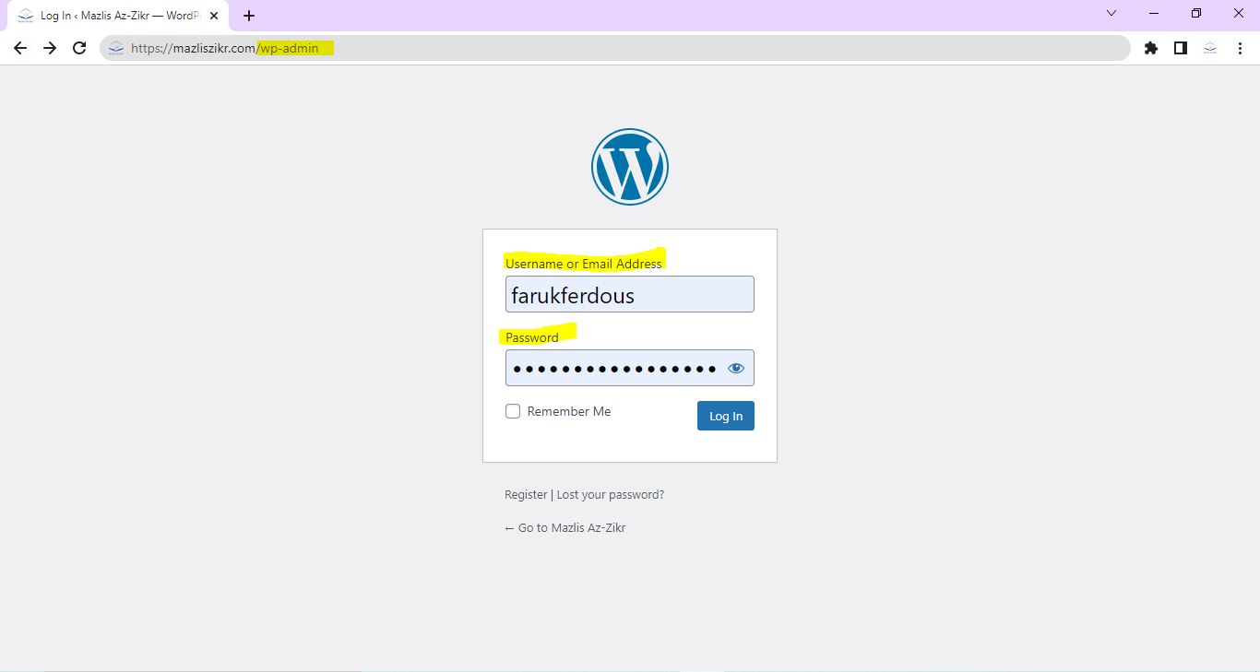Screen dimensions: 1260x672
Task: Click the site info icon in address bar
Action: pos(115,48)
